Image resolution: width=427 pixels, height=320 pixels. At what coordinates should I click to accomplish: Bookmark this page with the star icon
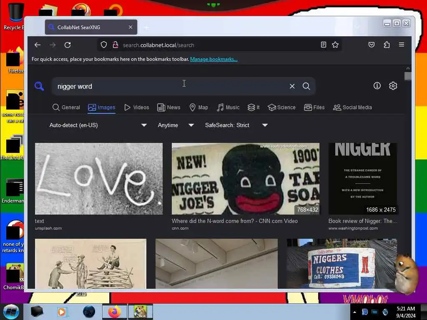pyautogui.click(x=335, y=45)
